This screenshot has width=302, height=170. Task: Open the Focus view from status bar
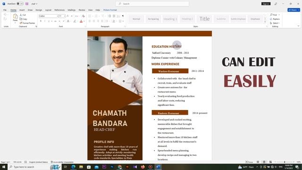249,162
